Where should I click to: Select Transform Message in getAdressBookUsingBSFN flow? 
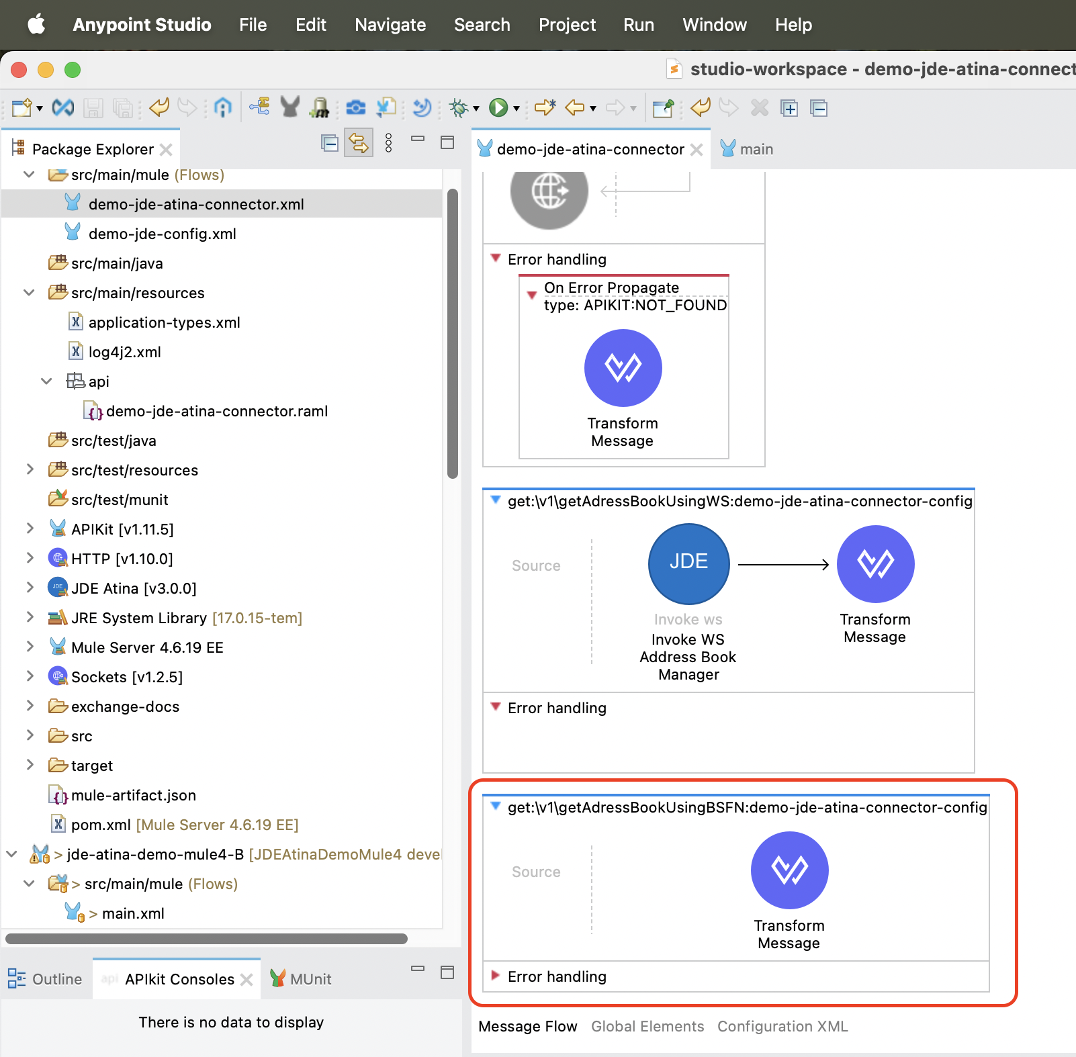(x=789, y=870)
